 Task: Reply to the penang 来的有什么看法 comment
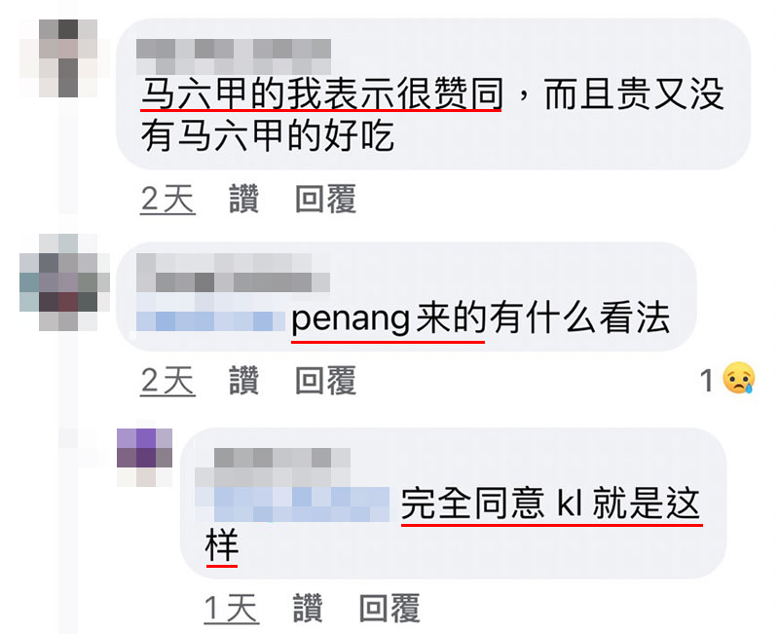click(325, 380)
